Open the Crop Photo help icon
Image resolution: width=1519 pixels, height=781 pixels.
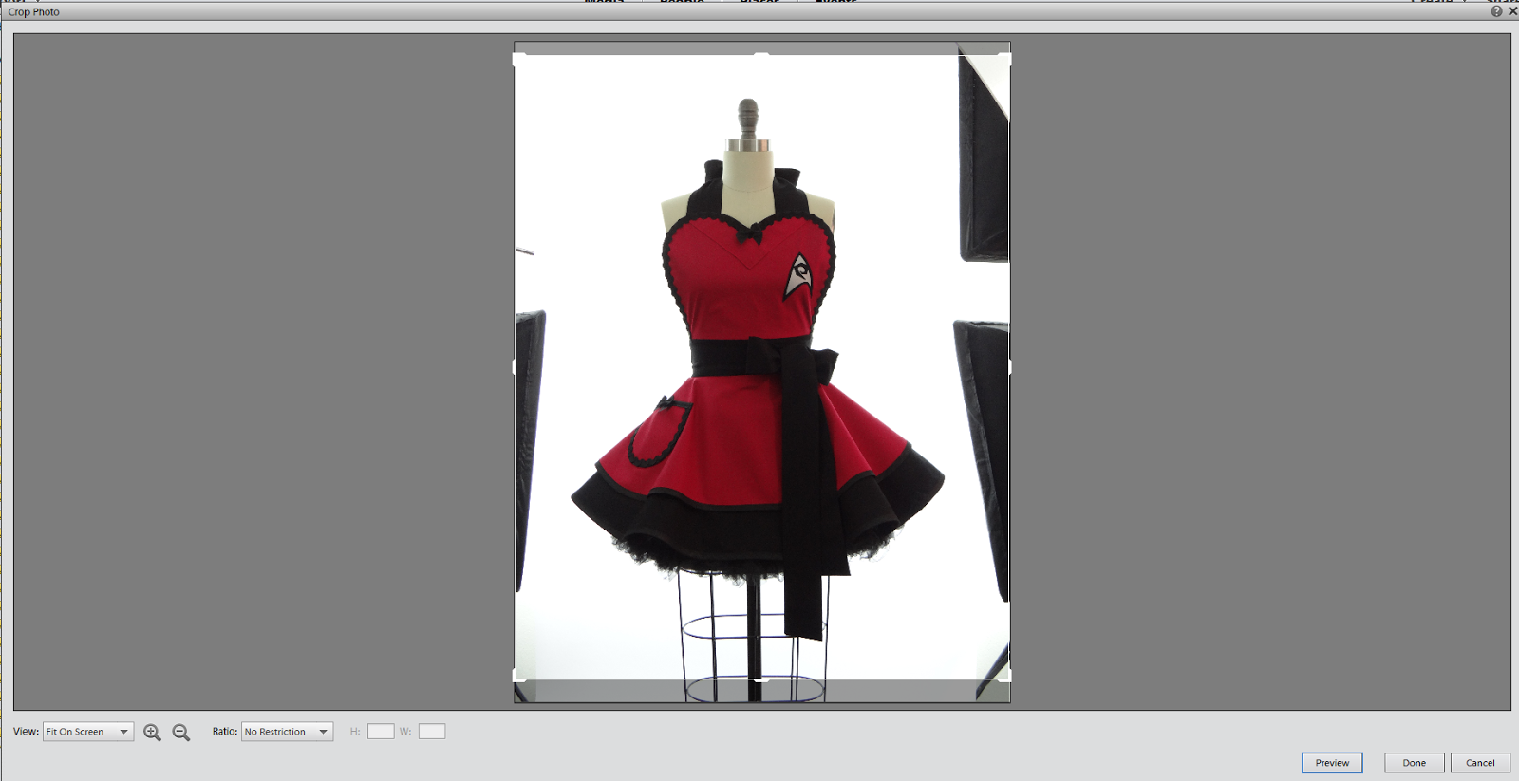[x=1496, y=11]
